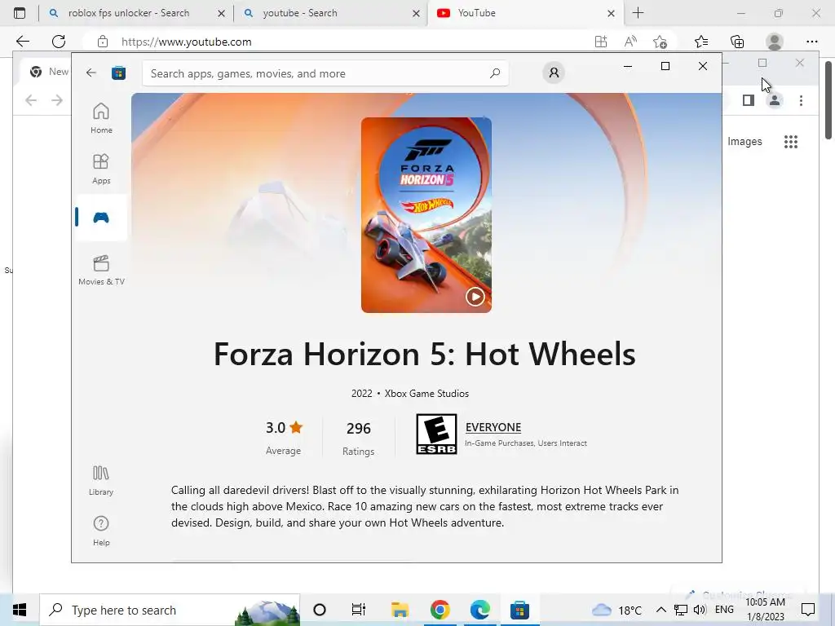835x626 pixels.
Task: Open volume tray icon
Action: click(700, 610)
